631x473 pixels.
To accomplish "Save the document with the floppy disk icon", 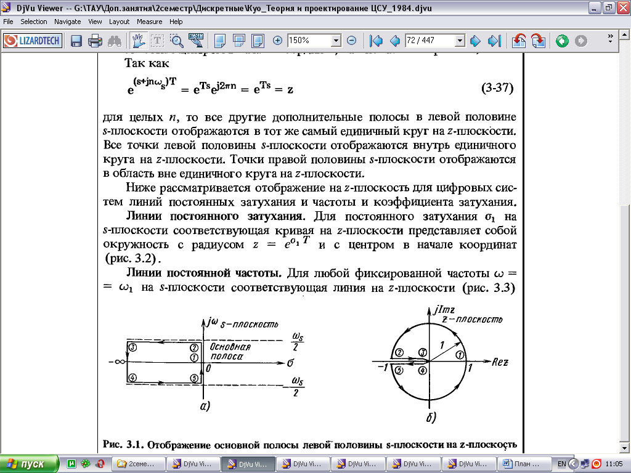I will tap(76, 41).
